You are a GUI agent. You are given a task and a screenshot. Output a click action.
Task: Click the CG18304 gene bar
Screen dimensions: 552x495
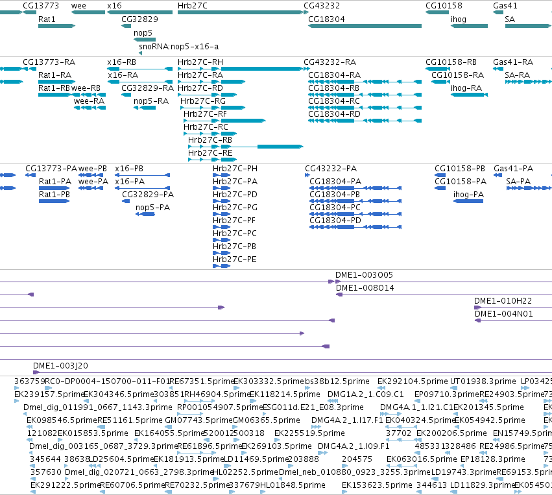[x=365, y=26]
